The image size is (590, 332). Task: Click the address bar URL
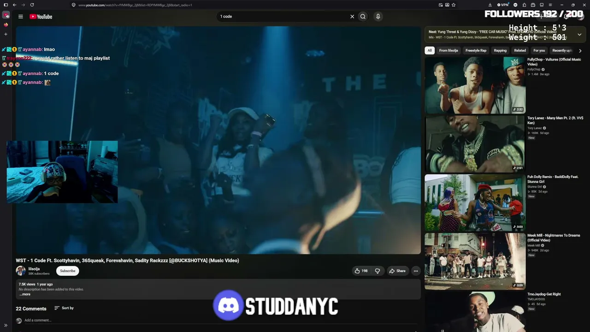click(x=135, y=5)
